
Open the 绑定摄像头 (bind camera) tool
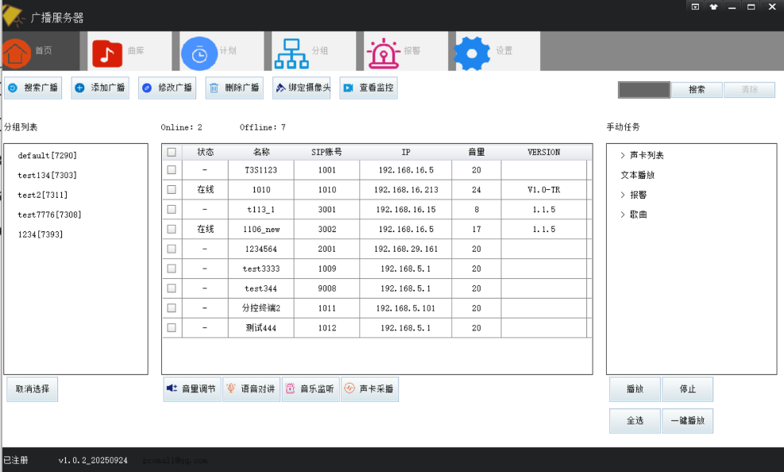300,87
